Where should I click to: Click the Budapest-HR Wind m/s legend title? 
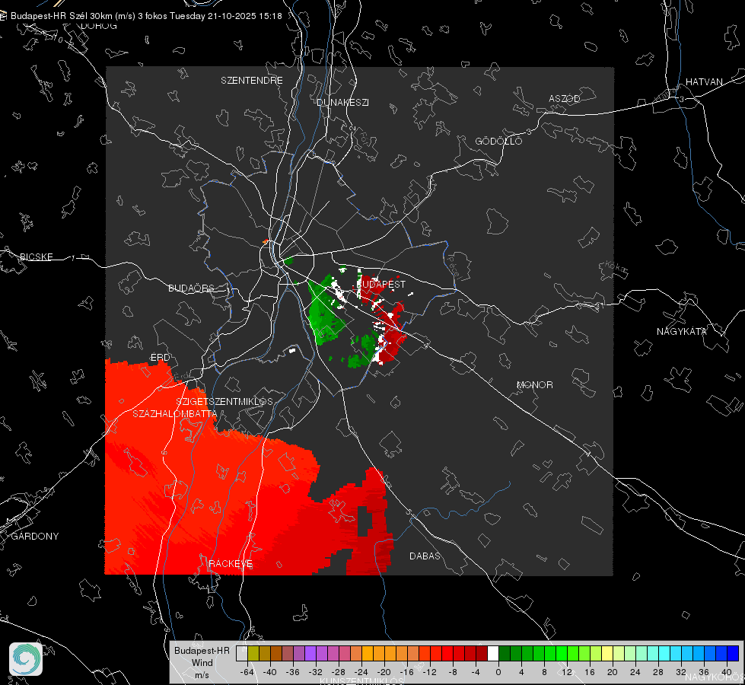[x=202, y=663]
